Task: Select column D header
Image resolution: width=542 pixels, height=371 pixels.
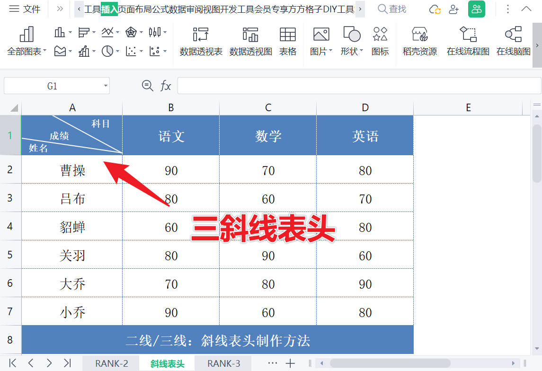Action: pos(365,108)
